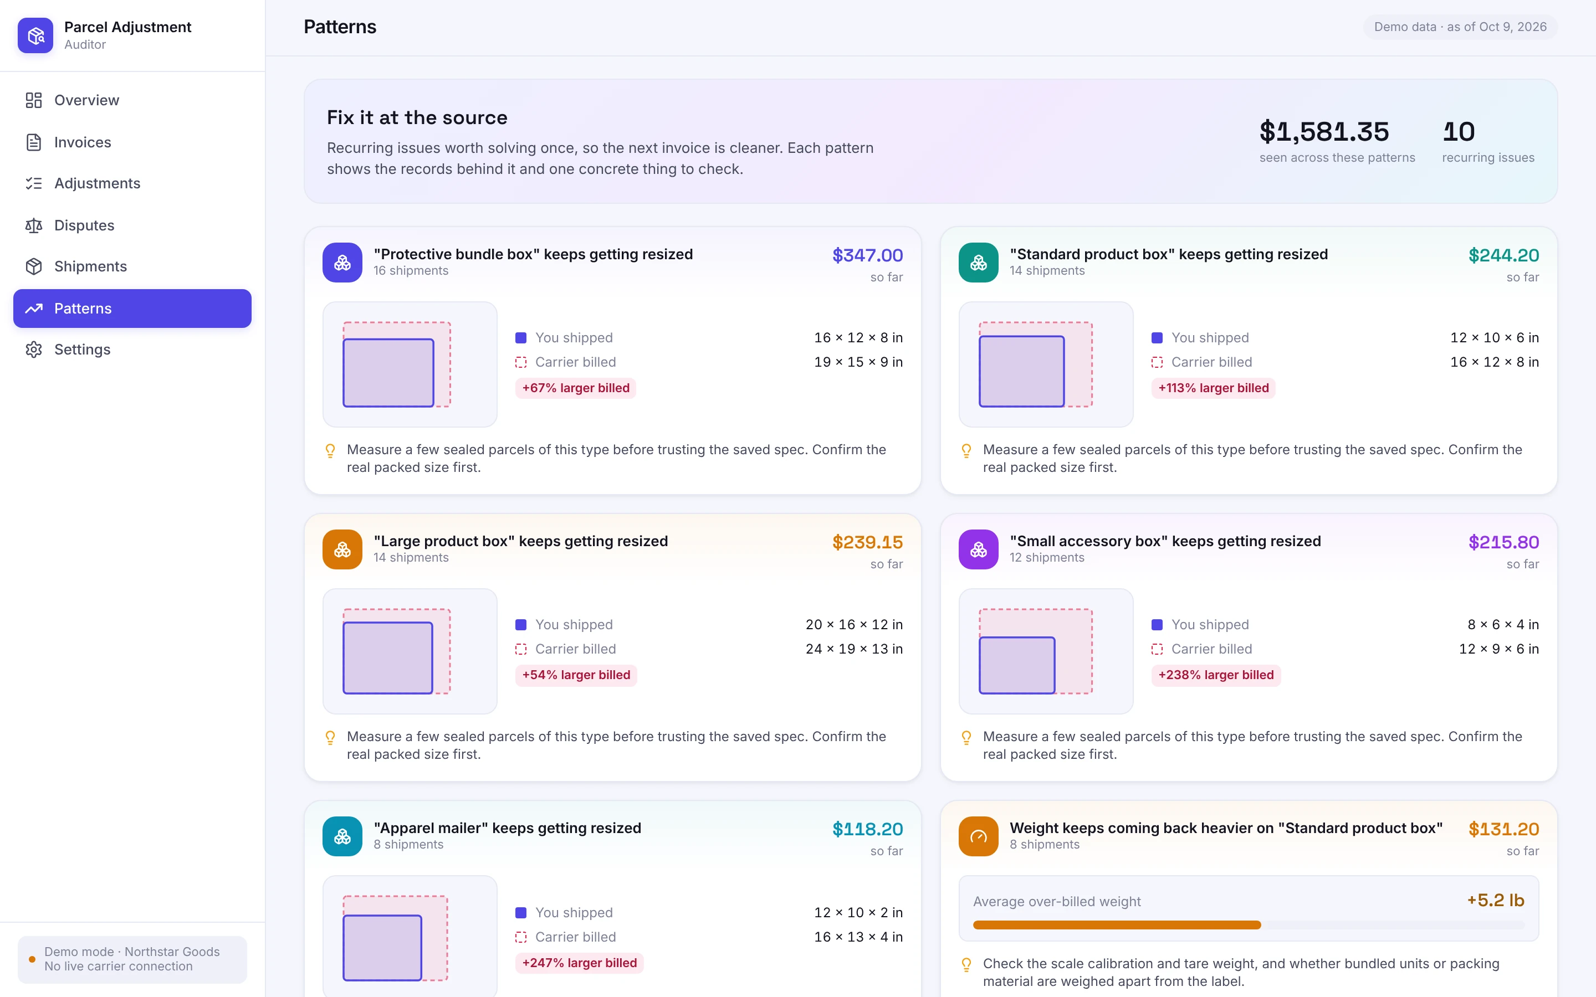The height and width of the screenshot is (997, 1596).
Task: Click the Parcel Adjustment Auditor logo icon
Action: [x=35, y=35]
